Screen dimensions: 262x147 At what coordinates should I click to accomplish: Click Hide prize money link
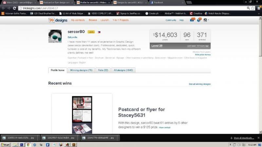pyautogui.click(x=203, y=55)
